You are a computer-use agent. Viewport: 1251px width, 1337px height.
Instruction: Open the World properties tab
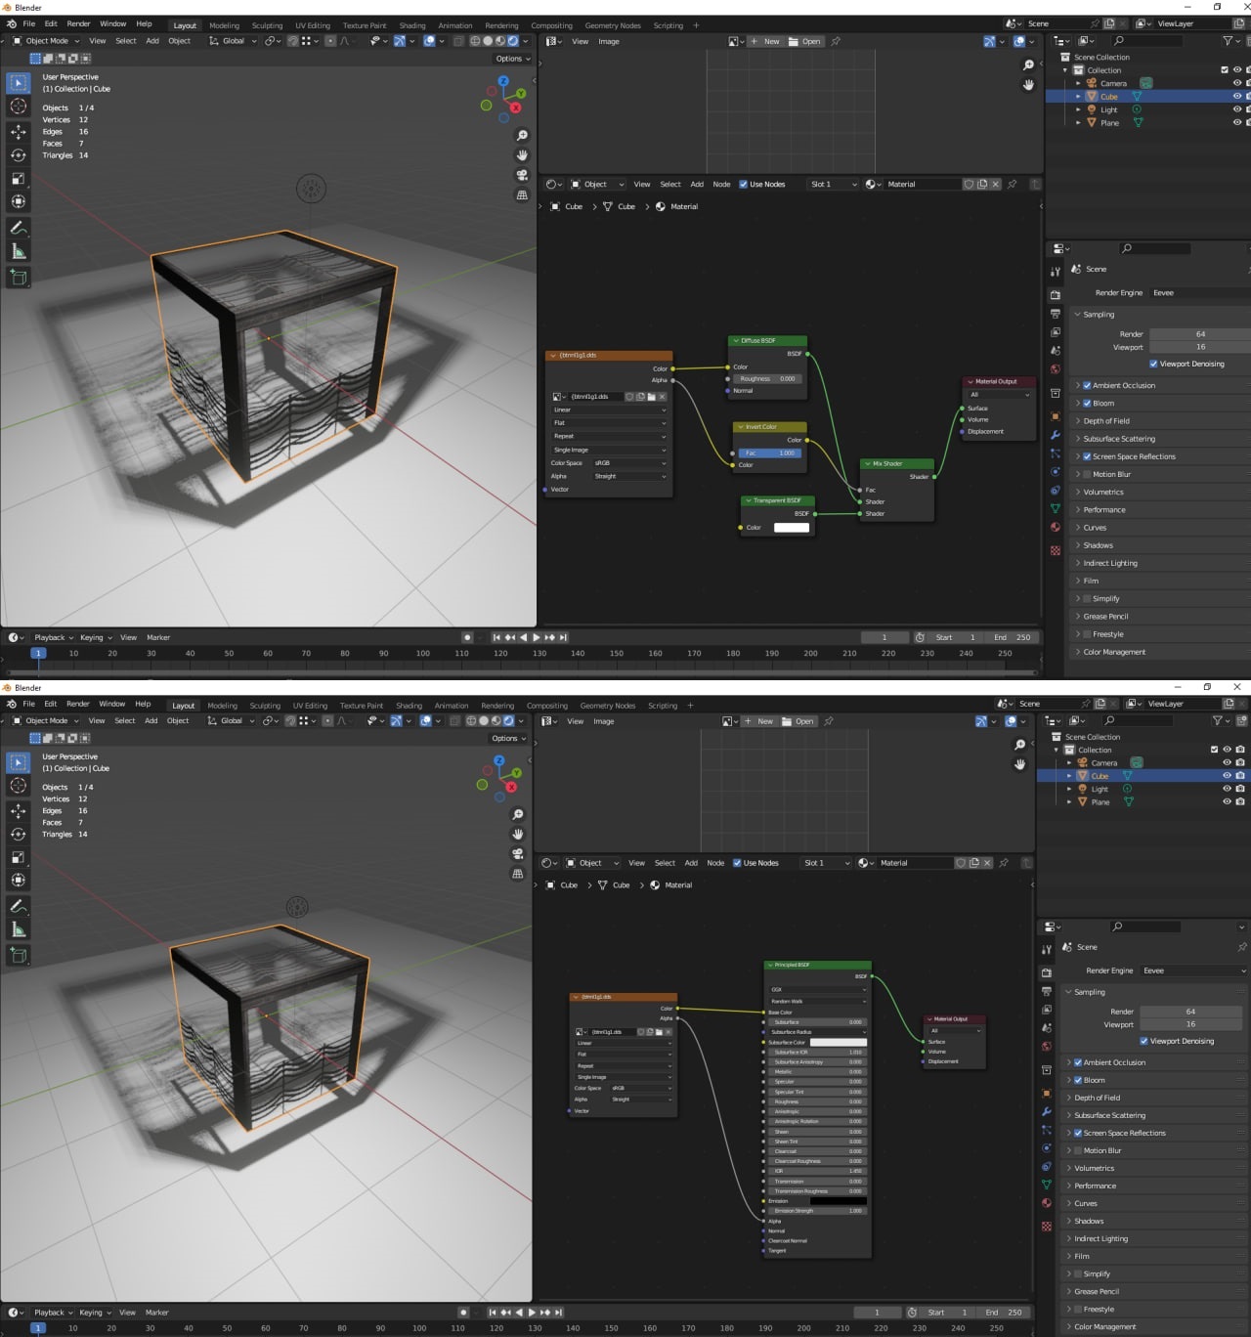tap(1057, 367)
